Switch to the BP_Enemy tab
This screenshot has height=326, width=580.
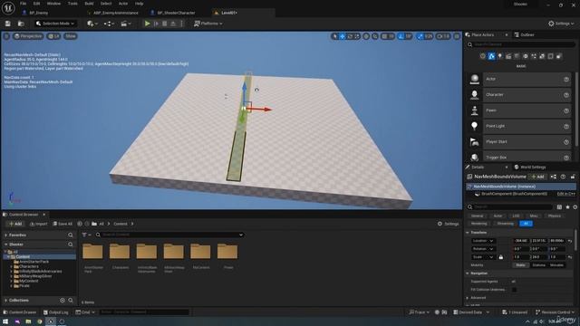tap(38, 13)
